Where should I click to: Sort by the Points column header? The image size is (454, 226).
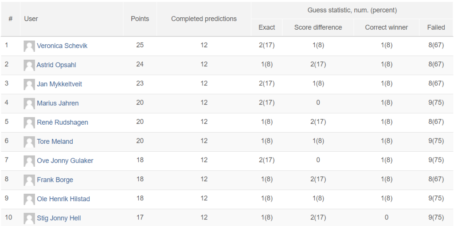coord(140,19)
